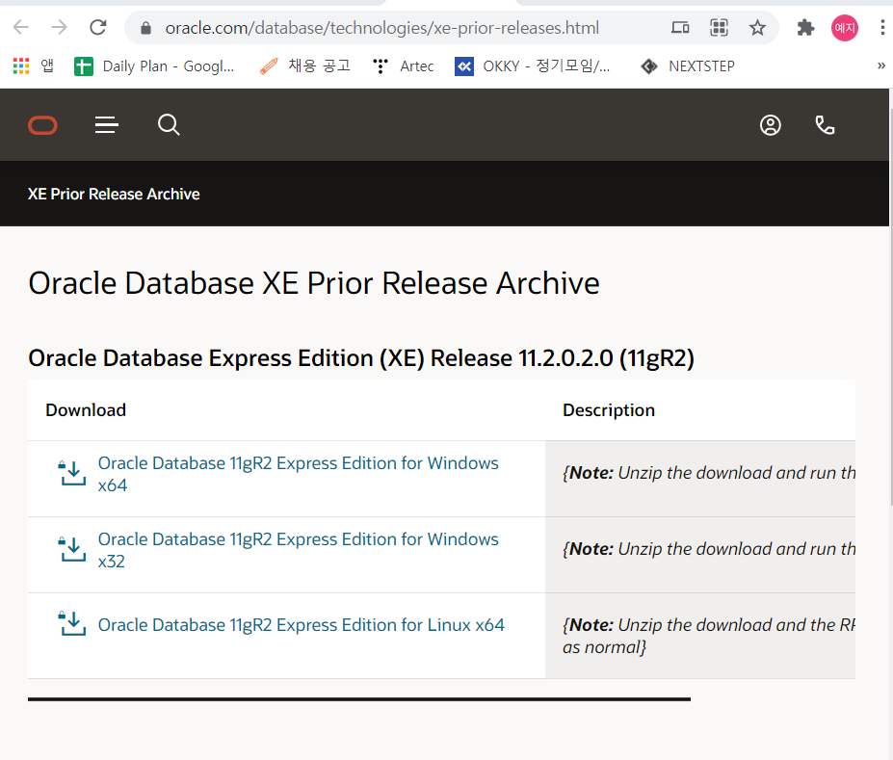Click download icon beside Windows x64 link
Viewport: 893px width, 760px height.
(72, 473)
